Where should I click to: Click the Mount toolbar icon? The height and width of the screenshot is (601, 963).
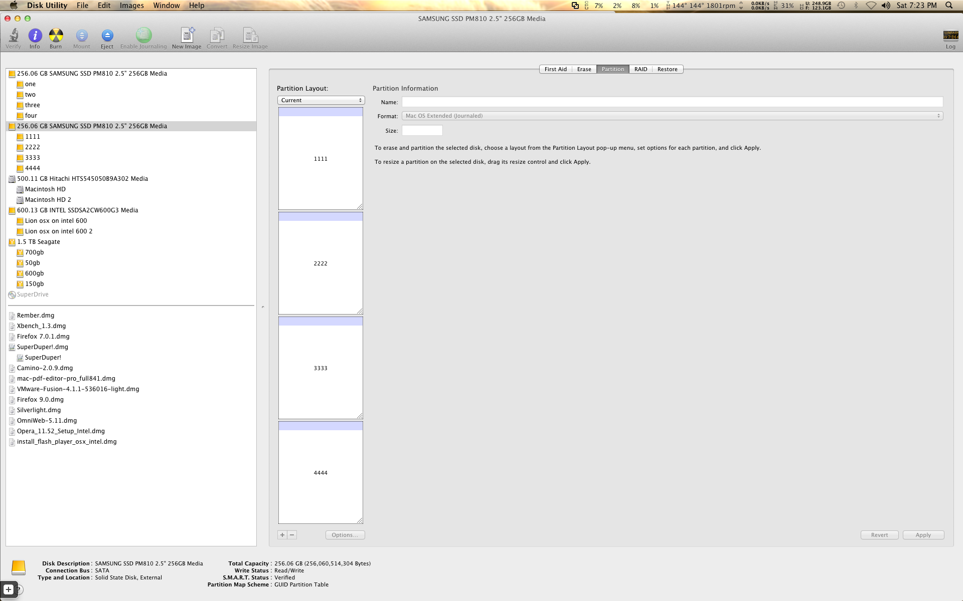tap(82, 36)
